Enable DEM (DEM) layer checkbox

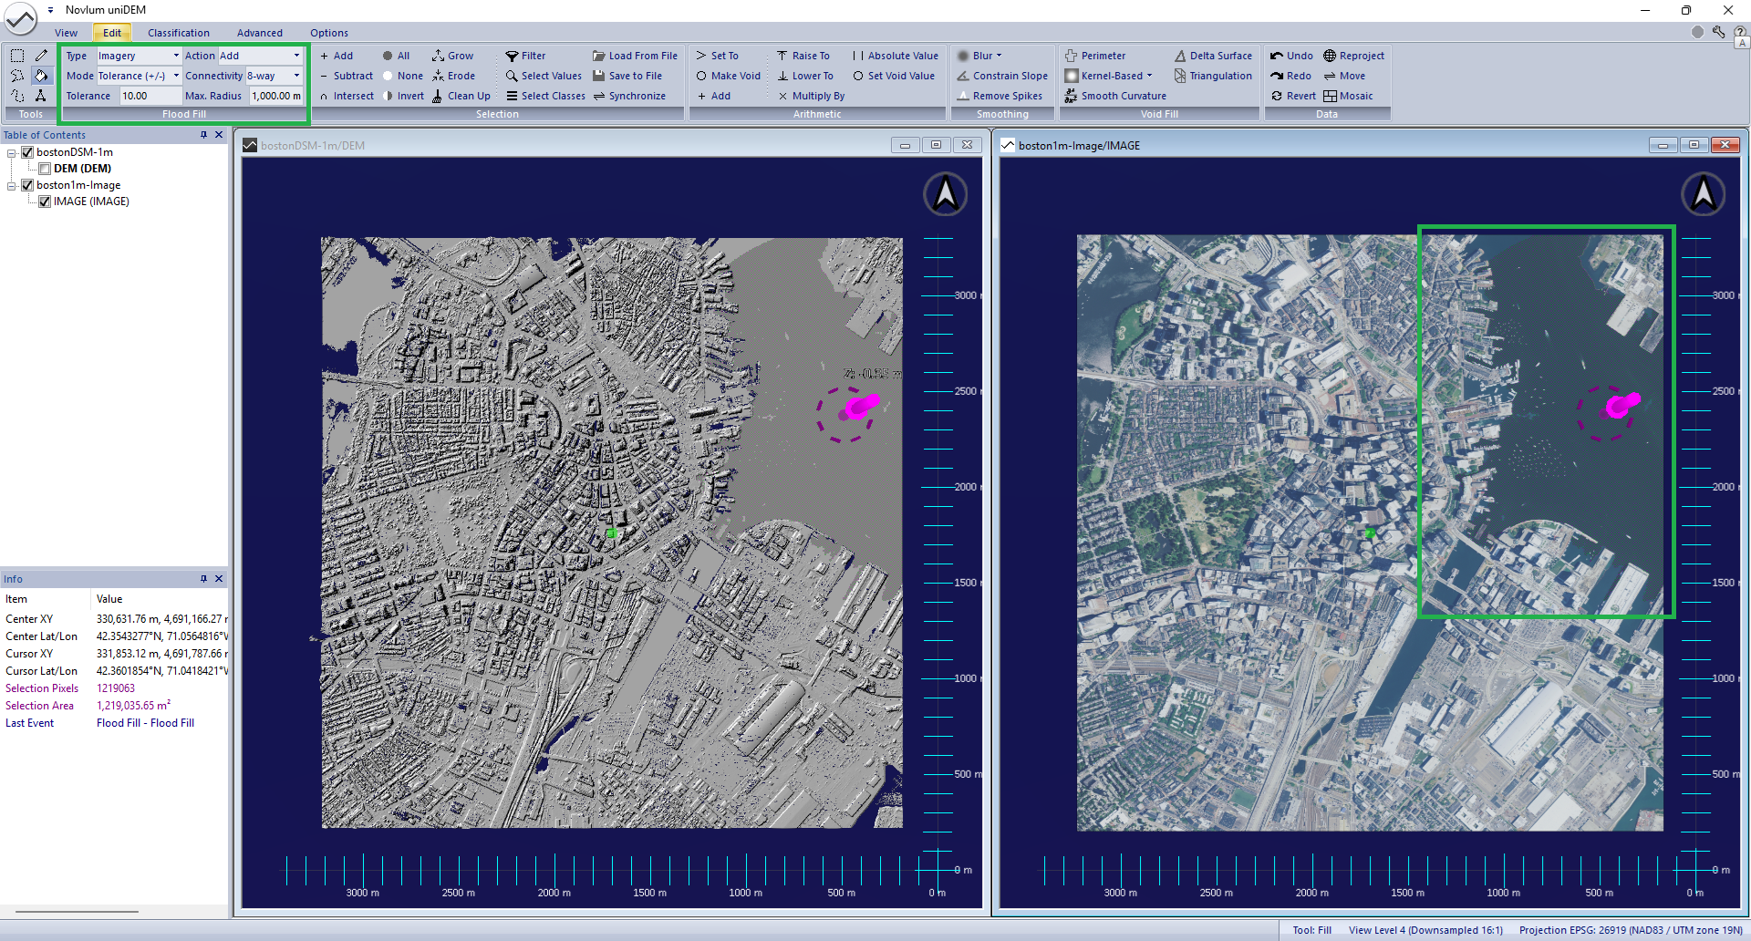44,169
